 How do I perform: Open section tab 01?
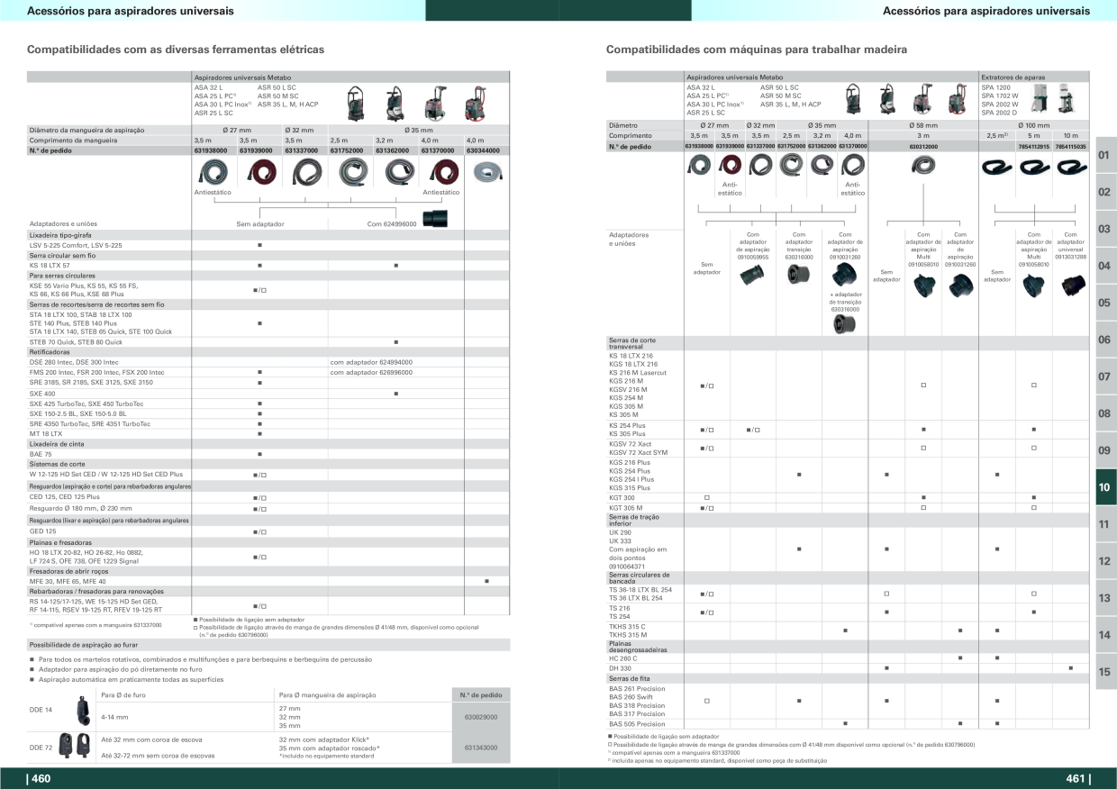(1104, 156)
